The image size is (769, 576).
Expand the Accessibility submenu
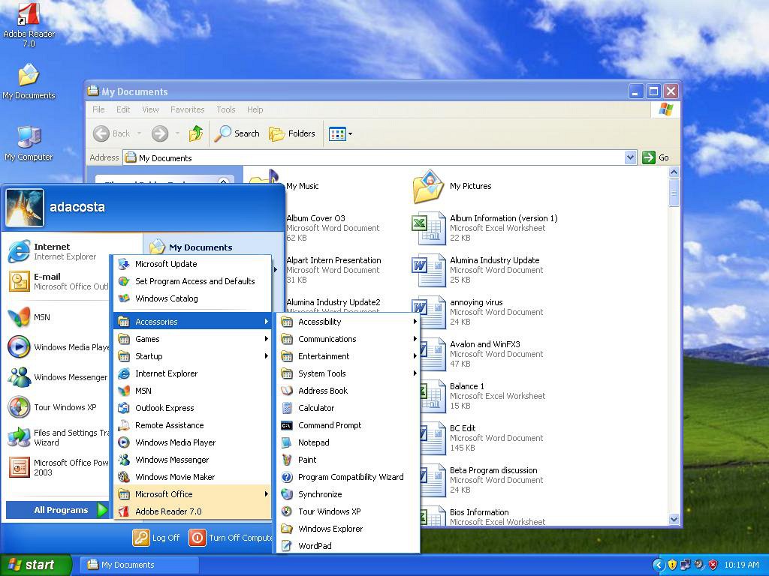click(348, 322)
